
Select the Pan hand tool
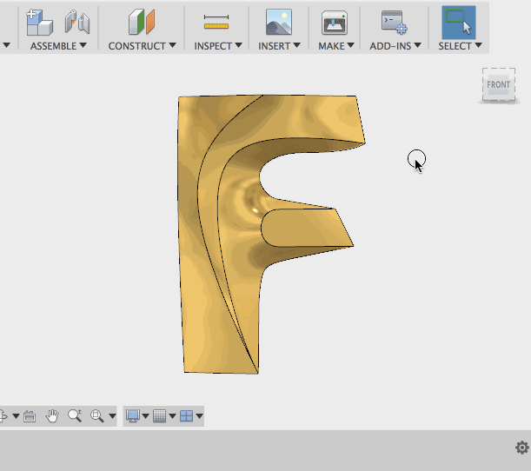52,416
